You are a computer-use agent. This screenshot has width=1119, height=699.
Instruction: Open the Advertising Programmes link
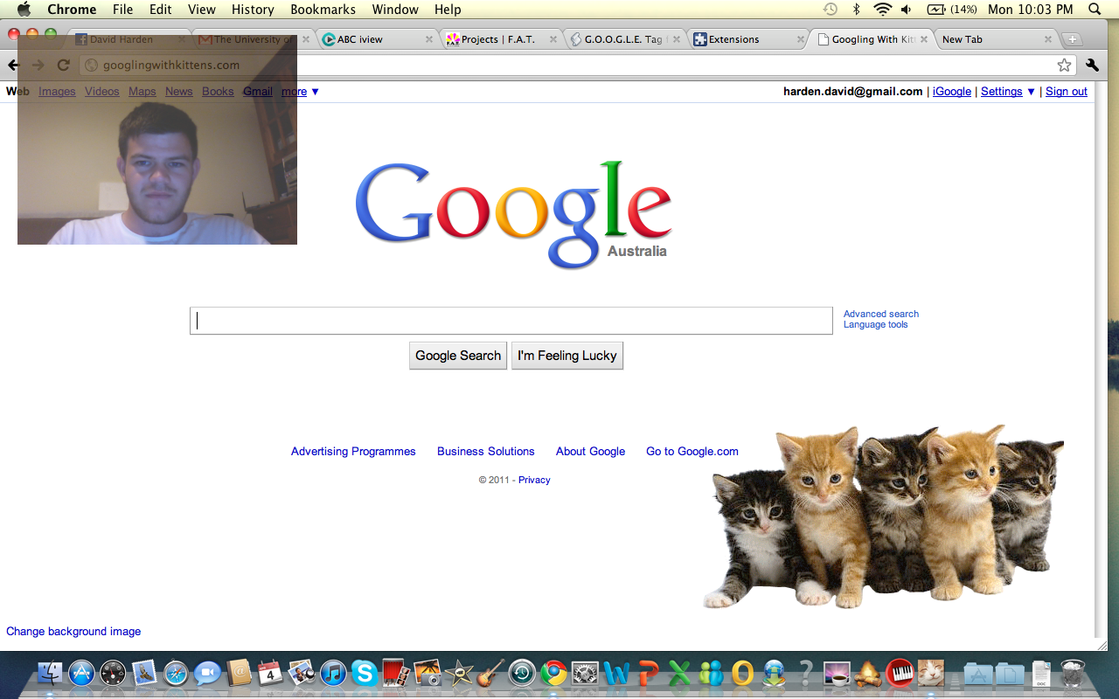353,452
